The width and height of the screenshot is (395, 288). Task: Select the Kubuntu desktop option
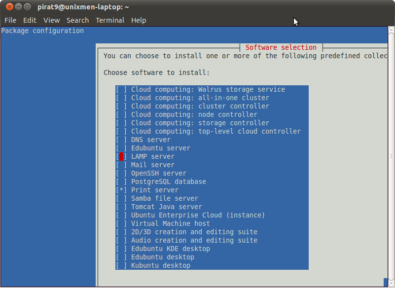[x=121, y=265]
